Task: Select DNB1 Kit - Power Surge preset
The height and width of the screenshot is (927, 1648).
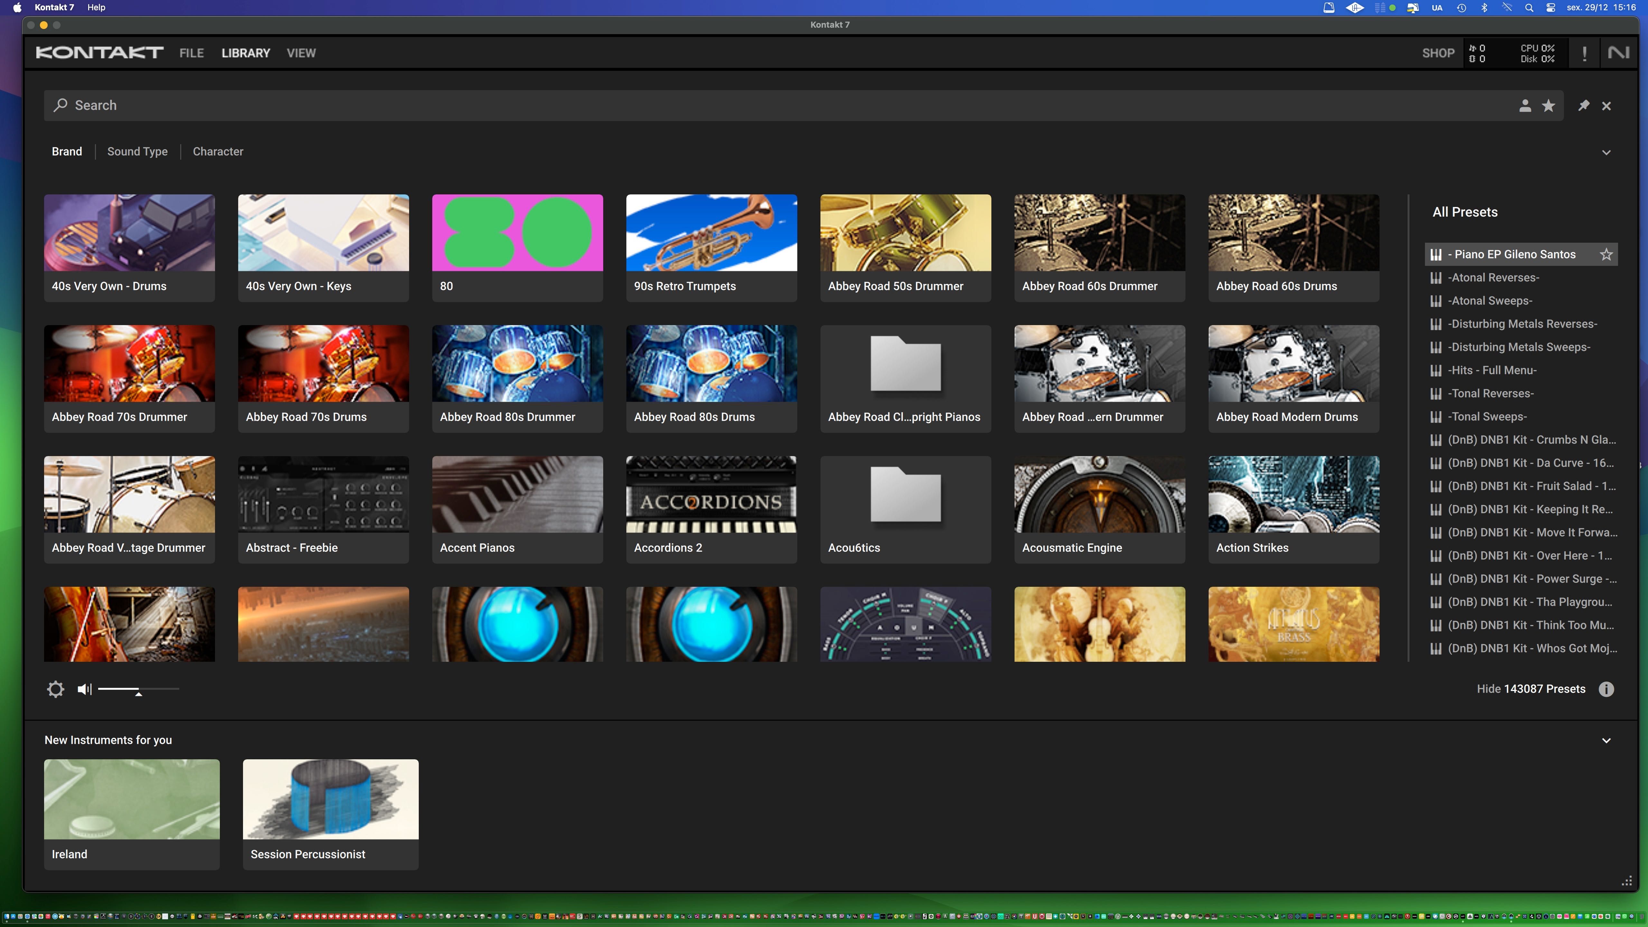Action: click(x=1521, y=579)
